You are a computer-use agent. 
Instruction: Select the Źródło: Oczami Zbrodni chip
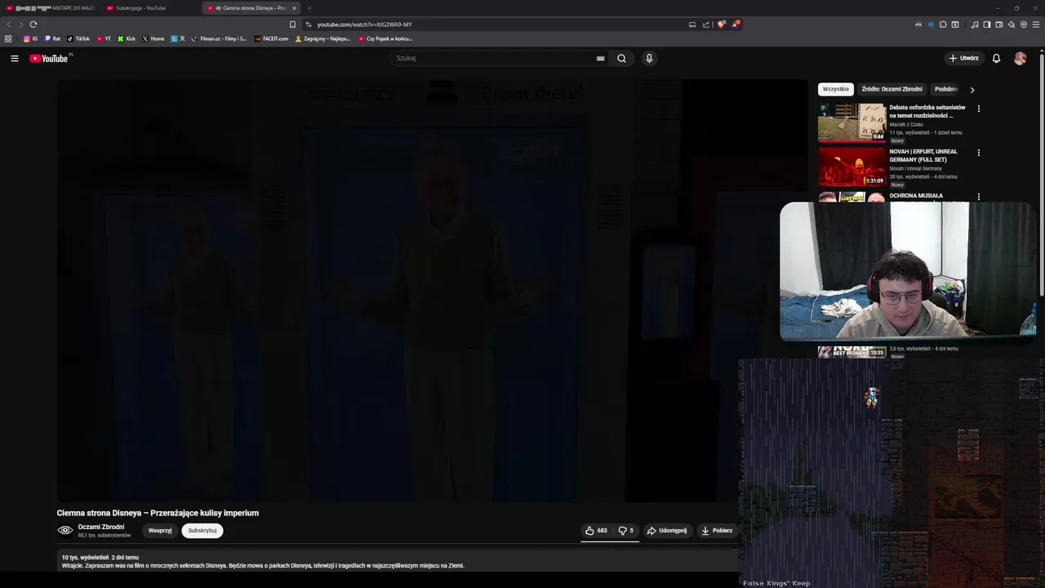(892, 89)
